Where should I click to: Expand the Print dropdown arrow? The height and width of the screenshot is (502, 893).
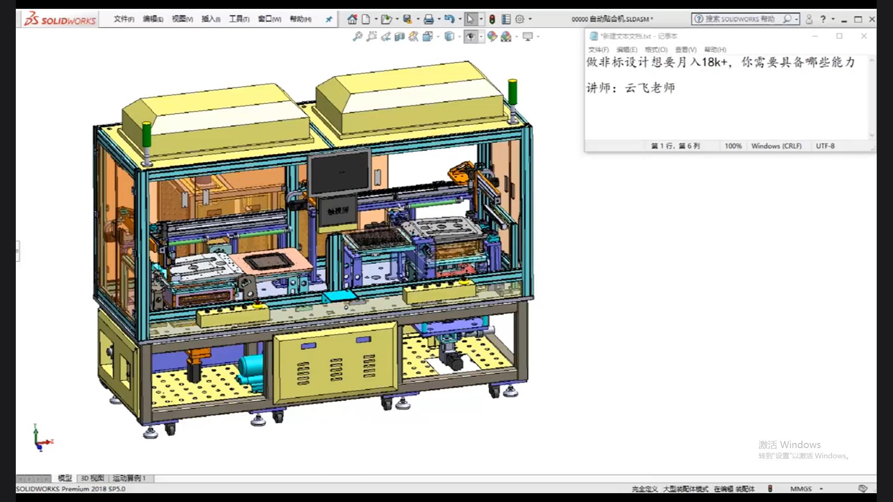[x=439, y=19]
